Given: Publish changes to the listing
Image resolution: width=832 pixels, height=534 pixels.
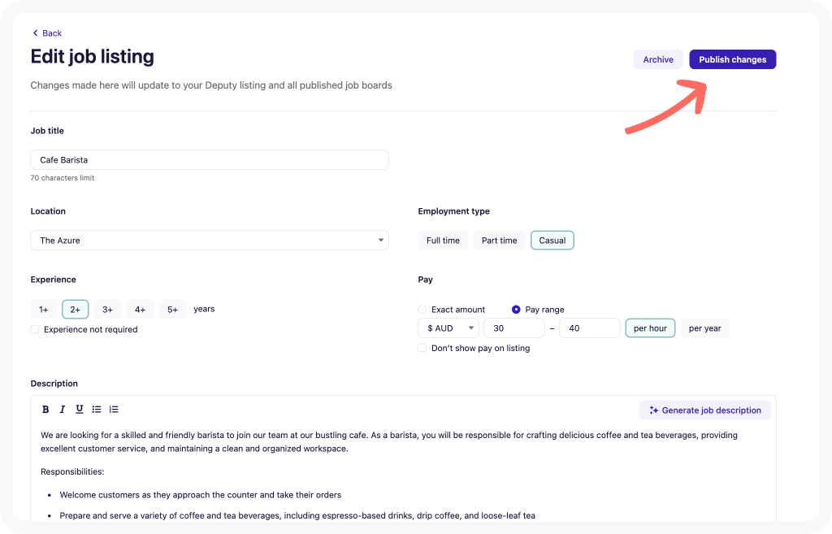Looking at the screenshot, I should point(732,59).
